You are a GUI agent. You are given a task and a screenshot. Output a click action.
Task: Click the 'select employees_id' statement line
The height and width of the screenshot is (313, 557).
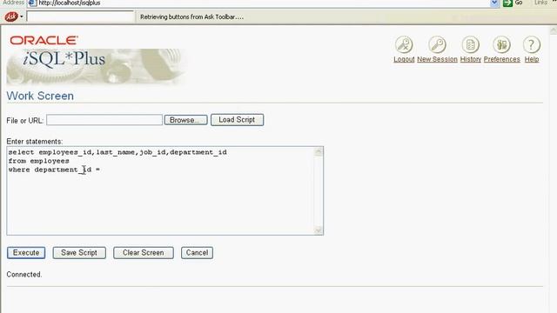point(117,152)
